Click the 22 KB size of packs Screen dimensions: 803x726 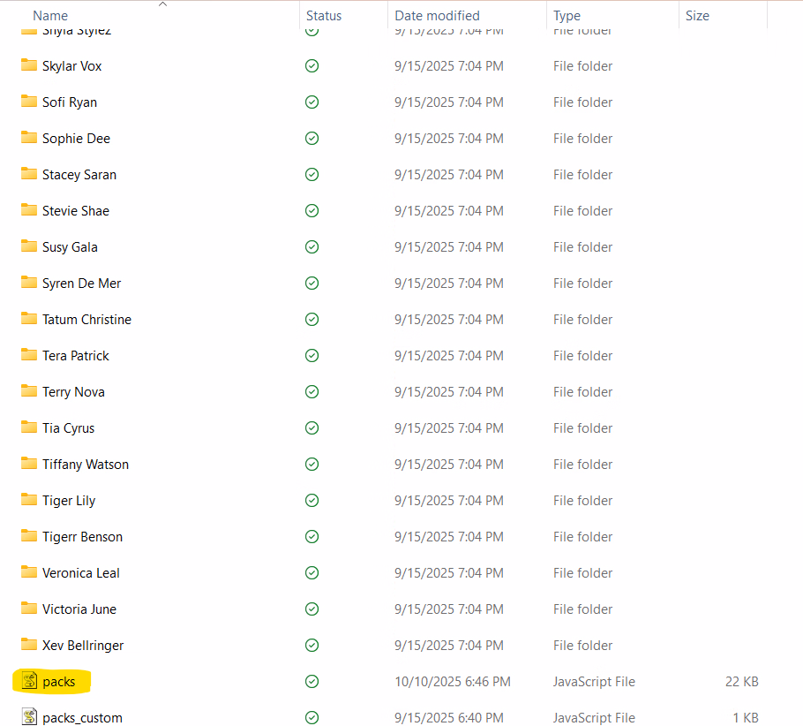point(741,682)
